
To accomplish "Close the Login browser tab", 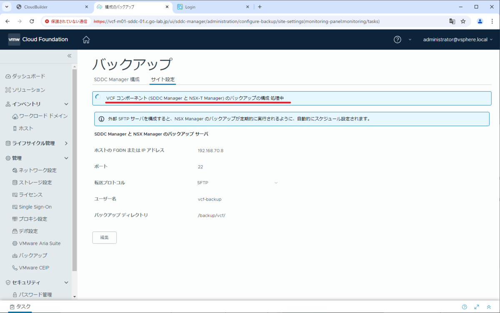I will click(x=247, y=7).
